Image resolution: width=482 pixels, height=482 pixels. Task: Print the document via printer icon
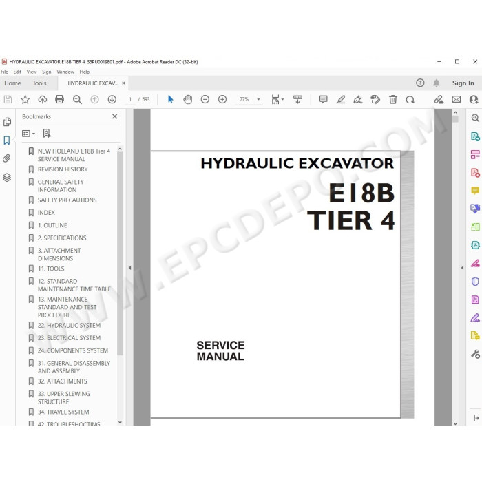click(x=59, y=99)
